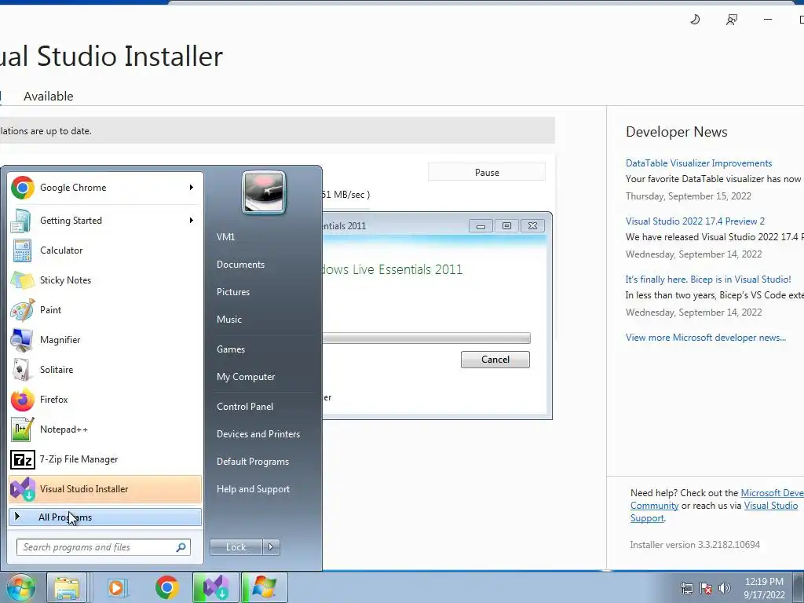Start Solitaire from Start menu
Screen dimensions: 804x603
pyautogui.click(x=104, y=370)
